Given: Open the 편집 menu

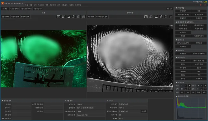Looking at the screenshot, I should pos(31,5).
